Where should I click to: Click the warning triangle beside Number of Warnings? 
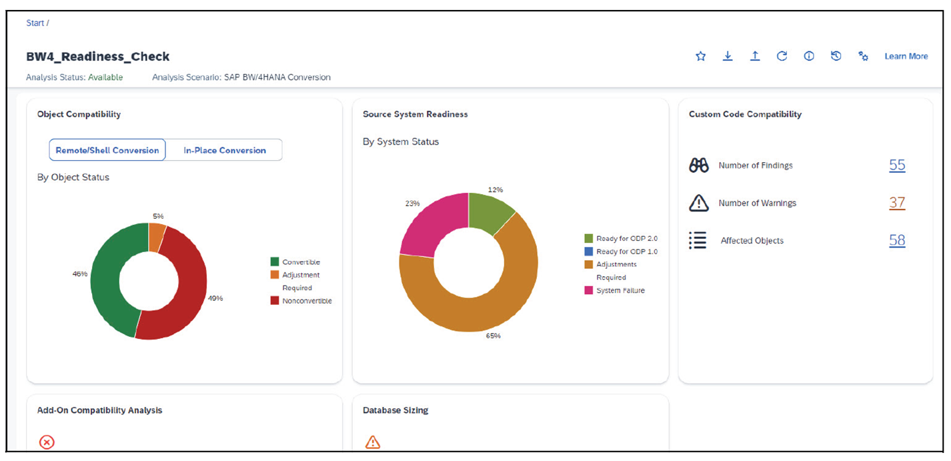point(698,203)
